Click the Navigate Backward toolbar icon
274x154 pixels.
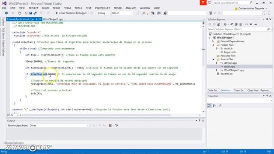[x=6, y=13]
